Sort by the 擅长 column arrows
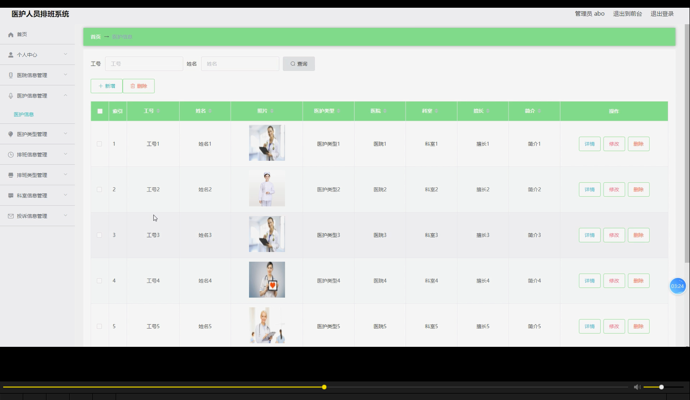690x400 pixels. [488, 111]
